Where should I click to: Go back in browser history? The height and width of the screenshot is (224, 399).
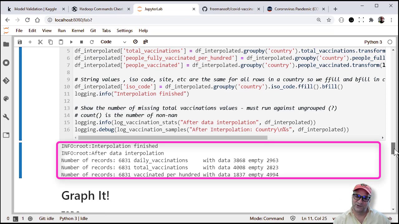pos(7,20)
